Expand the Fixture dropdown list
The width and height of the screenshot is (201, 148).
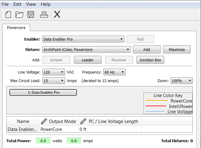click(x=86, y=49)
